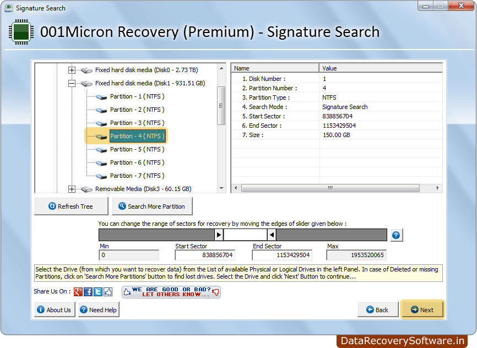Click the blue thumbs-up like icon
Screen dimensions: 477x348
[108, 292]
